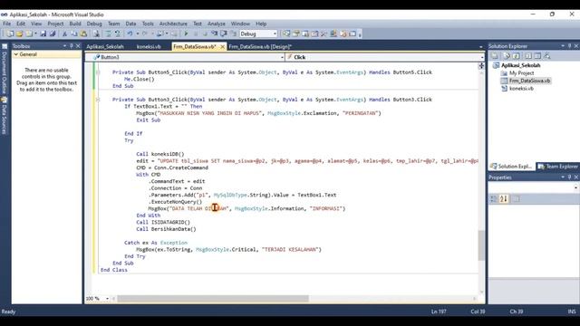Collapse the Button5_Click sub outline
580x326 pixels.
98,72
